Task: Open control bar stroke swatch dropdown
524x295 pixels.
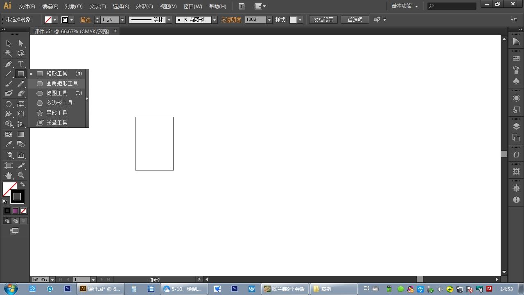Action: point(72,20)
